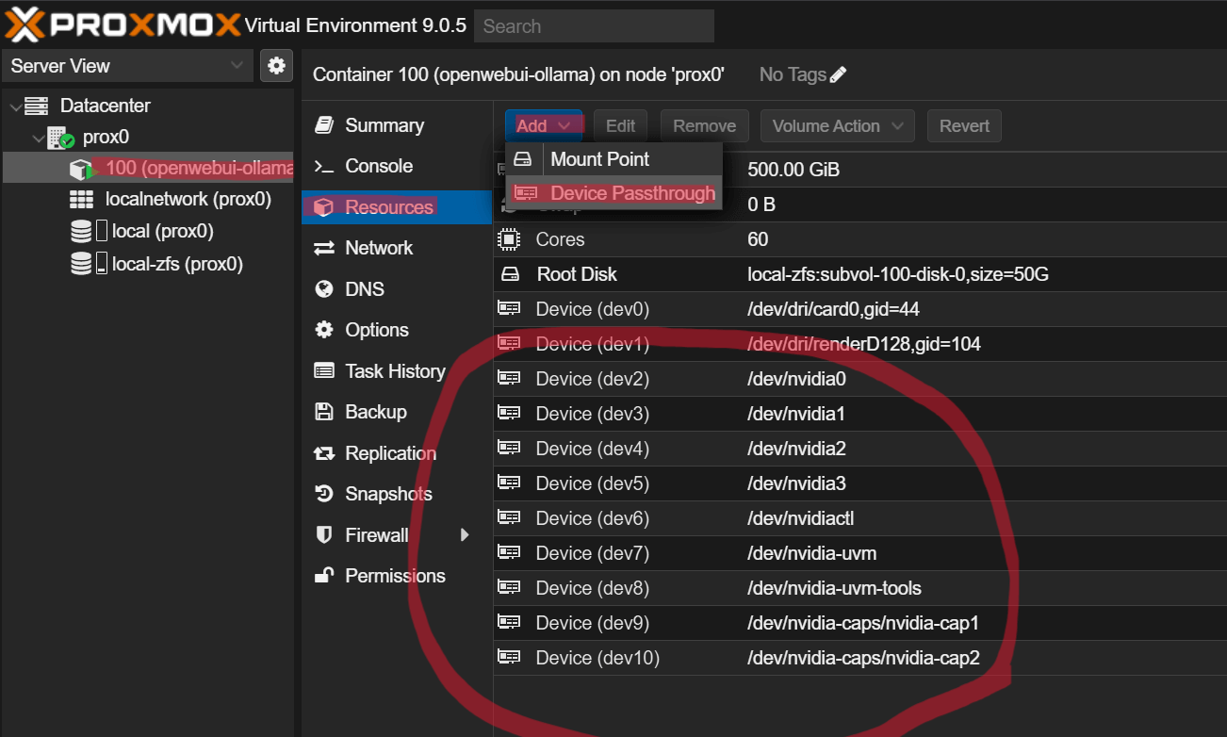1227x737 pixels.
Task: Choose Mount Point from Add menu
Action: pos(599,159)
